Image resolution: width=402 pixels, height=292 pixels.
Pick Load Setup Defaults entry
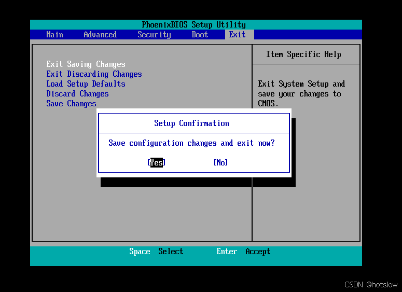click(x=86, y=84)
